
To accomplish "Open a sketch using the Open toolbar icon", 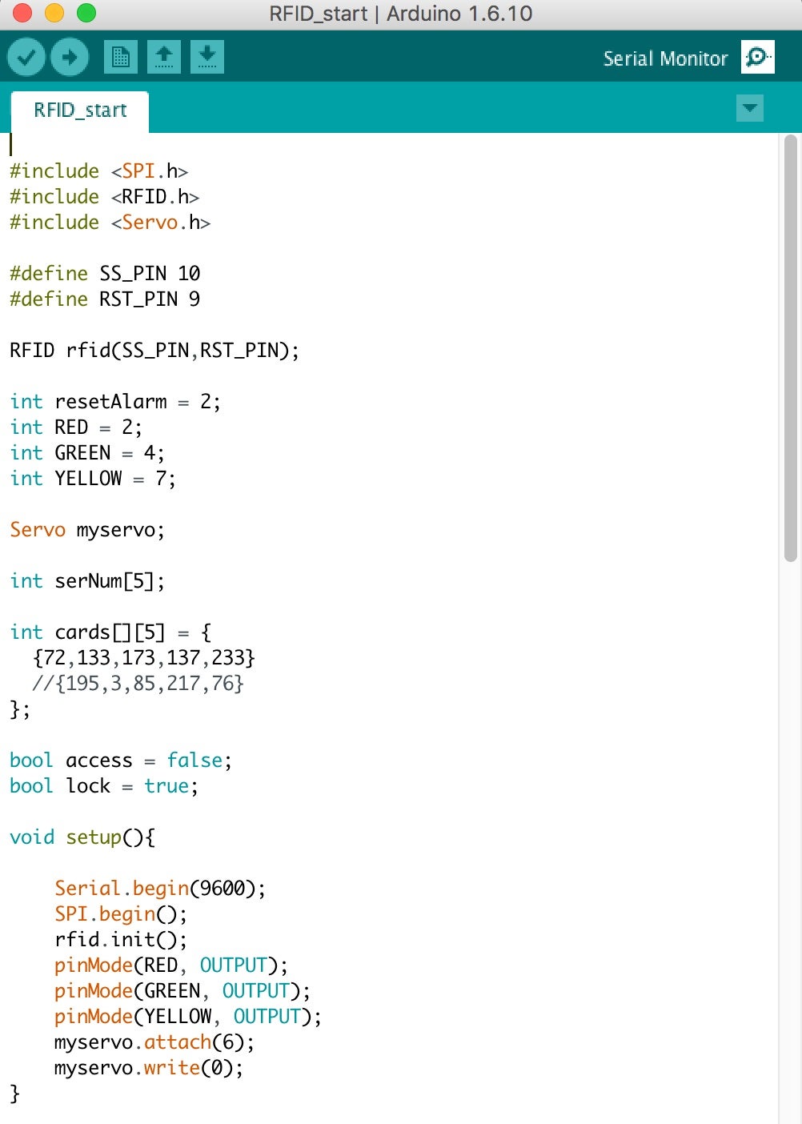I will pyautogui.click(x=165, y=57).
